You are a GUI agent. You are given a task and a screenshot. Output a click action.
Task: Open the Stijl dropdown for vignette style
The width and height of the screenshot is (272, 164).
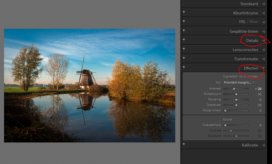(239, 83)
